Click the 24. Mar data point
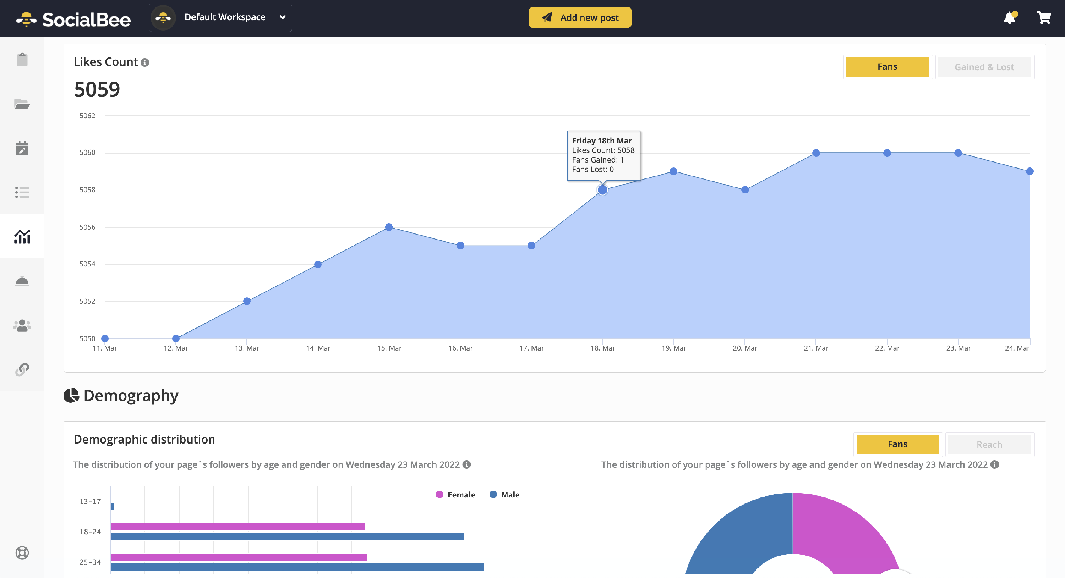Viewport: 1065px width, 578px height. [1030, 171]
